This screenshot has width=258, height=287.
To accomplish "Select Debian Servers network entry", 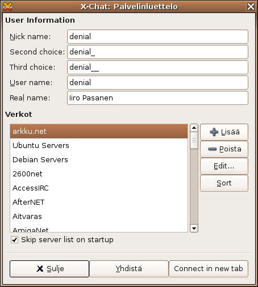I will pos(99,159).
